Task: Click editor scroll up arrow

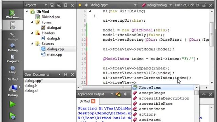Action: (212, 11)
